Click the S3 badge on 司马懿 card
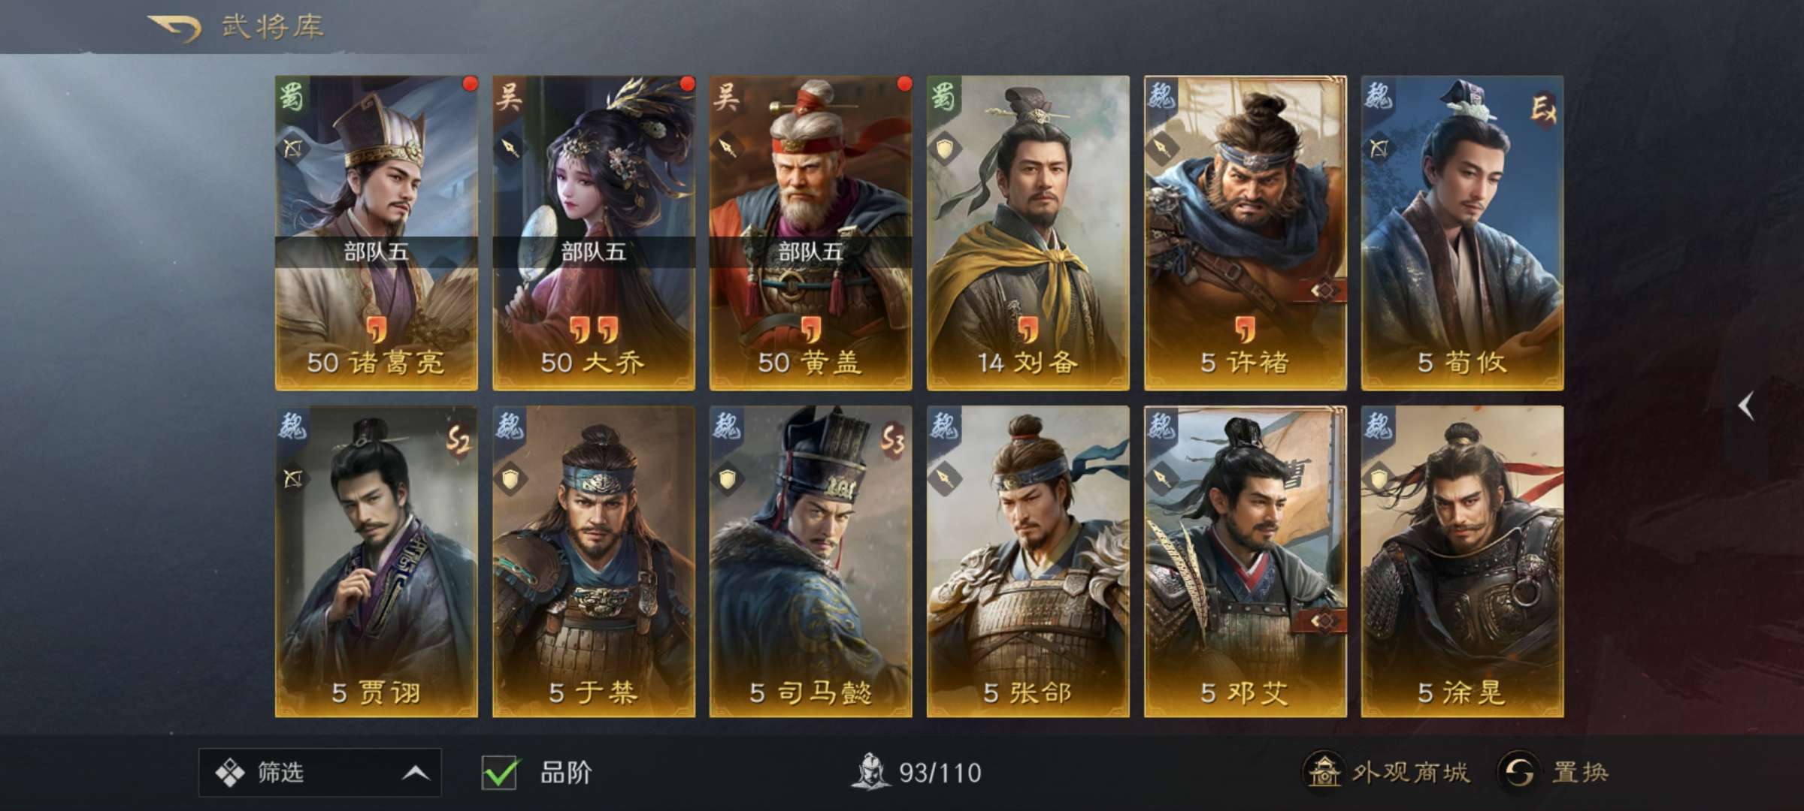Viewport: 1804px width, 811px height. [892, 441]
